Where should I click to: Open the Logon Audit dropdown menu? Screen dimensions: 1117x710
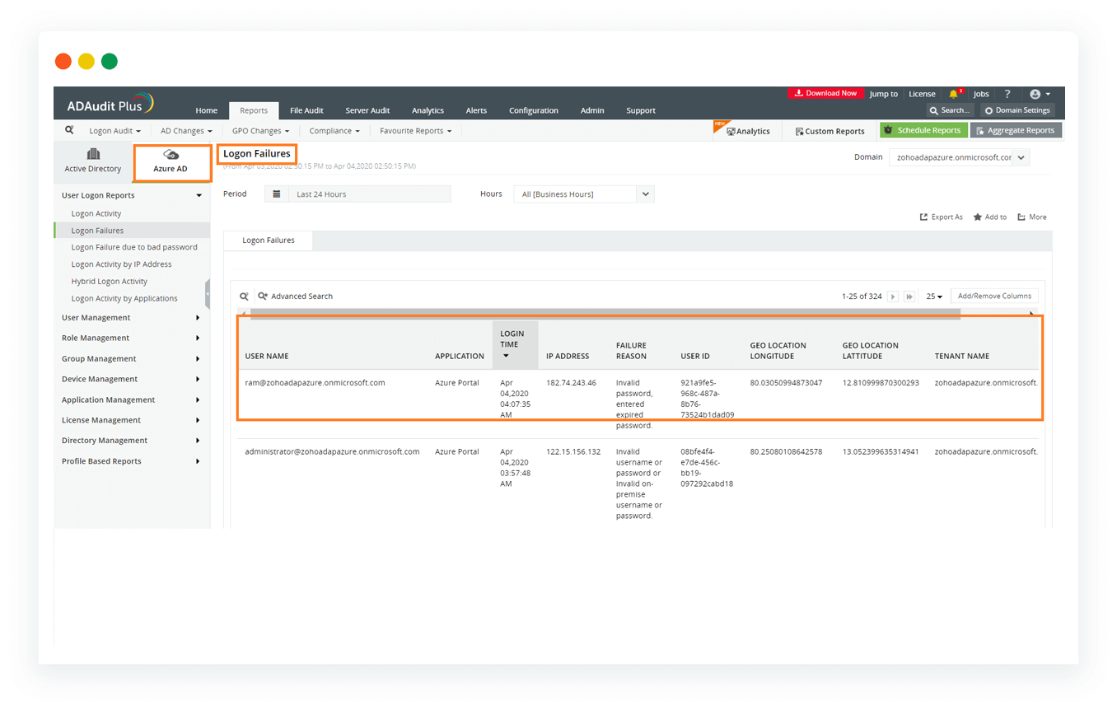point(115,131)
